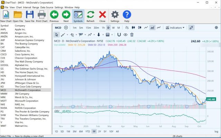
Task: Print the chart using the Print Chart icon
Action: [x=41, y=16]
